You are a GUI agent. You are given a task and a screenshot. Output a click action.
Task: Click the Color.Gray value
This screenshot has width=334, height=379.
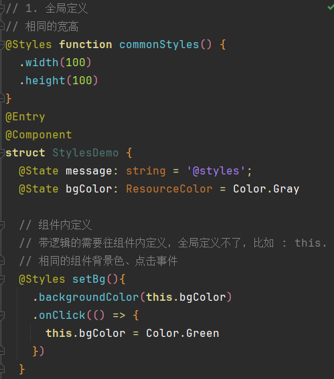point(266,189)
